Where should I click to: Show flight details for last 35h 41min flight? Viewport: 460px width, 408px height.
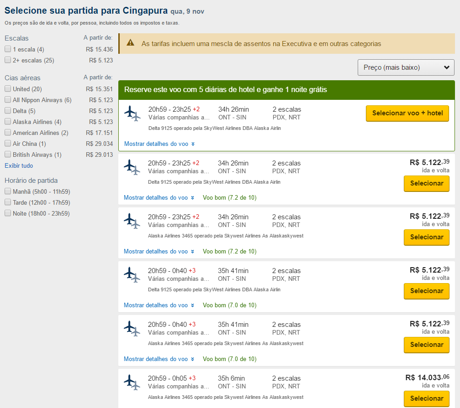159,359
